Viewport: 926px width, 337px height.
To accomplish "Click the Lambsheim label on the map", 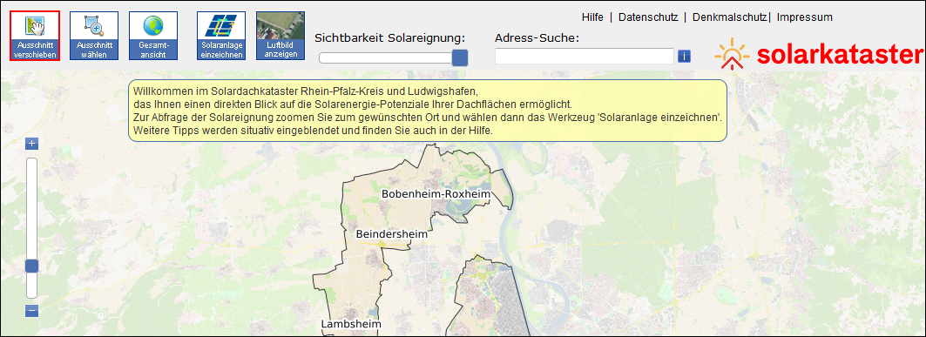I will click(x=351, y=323).
